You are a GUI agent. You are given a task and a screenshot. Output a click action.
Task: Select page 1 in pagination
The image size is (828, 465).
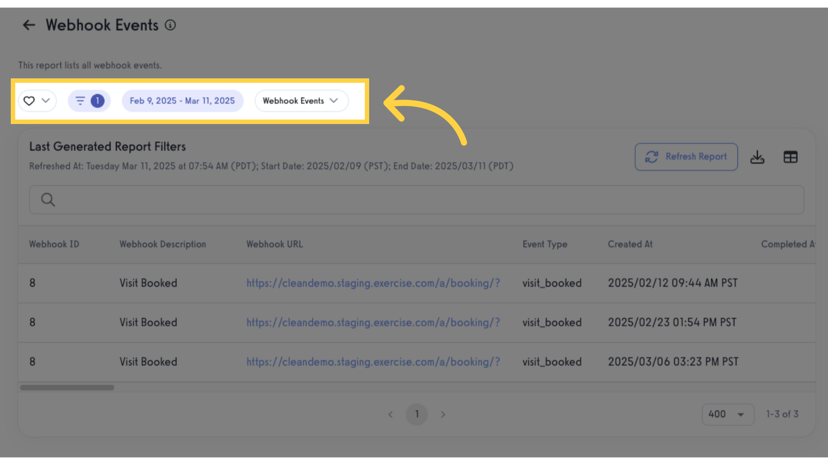(417, 414)
